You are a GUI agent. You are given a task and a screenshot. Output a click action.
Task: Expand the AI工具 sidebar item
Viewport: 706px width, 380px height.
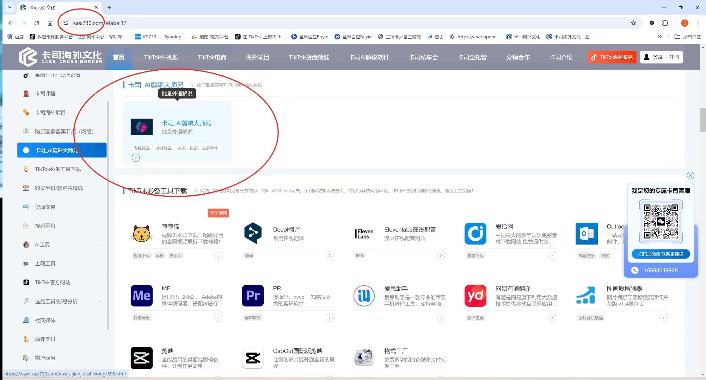click(x=99, y=245)
